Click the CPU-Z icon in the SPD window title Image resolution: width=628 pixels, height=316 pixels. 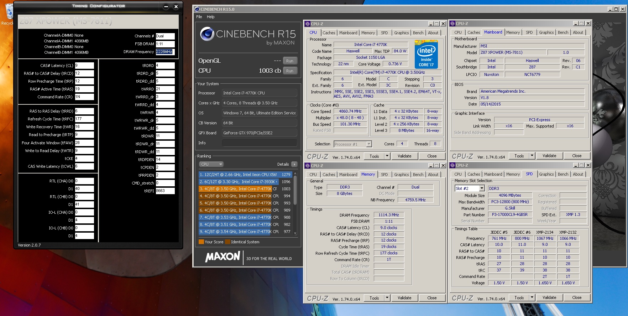452,165
